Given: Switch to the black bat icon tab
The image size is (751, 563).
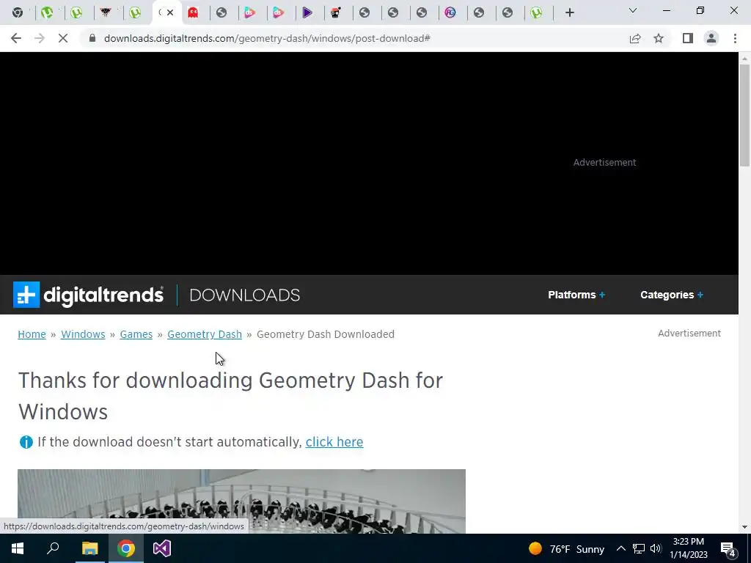Looking at the screenshot, I should pyautogui.click(x=106, y=12).
